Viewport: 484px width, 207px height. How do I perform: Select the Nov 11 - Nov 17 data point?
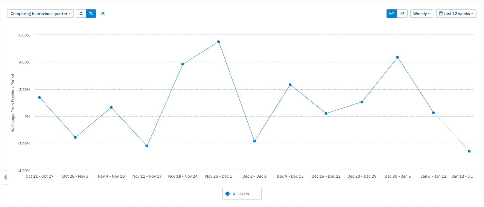point(147,146)
